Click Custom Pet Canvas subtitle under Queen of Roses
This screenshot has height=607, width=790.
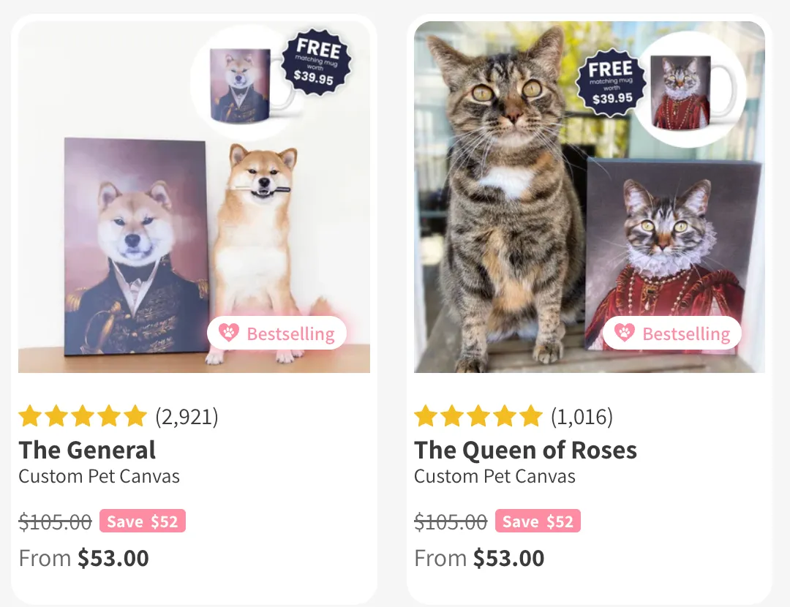pos(494,477)
